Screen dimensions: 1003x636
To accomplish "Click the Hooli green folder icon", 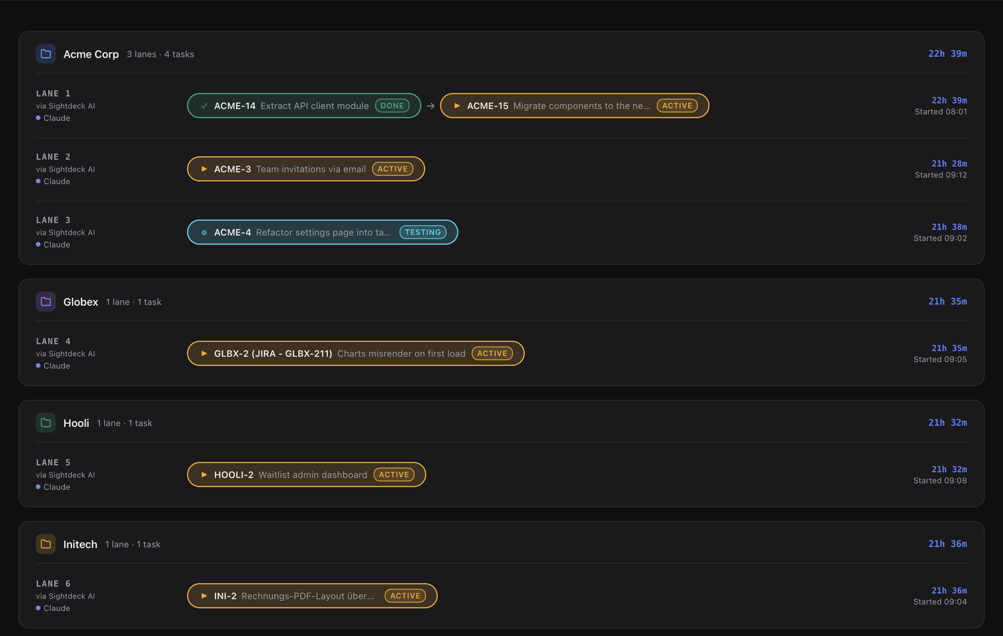I will coord(45,423).
